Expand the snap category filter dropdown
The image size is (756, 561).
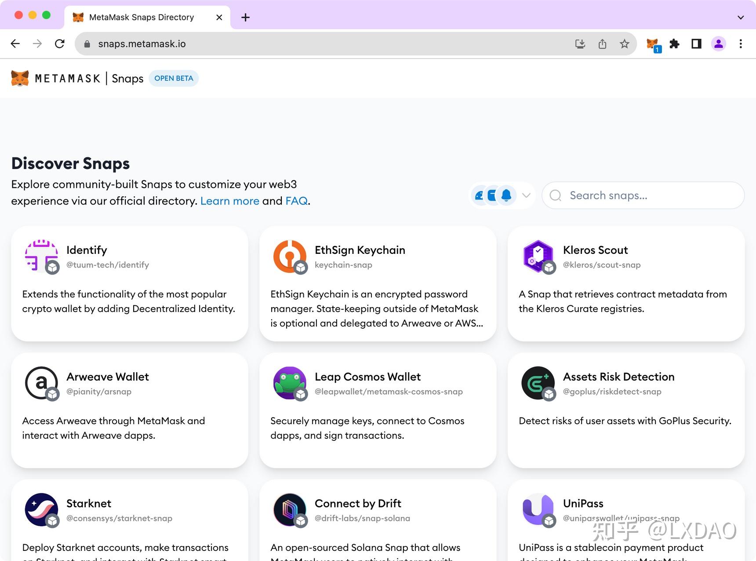(x=526, y=195)
